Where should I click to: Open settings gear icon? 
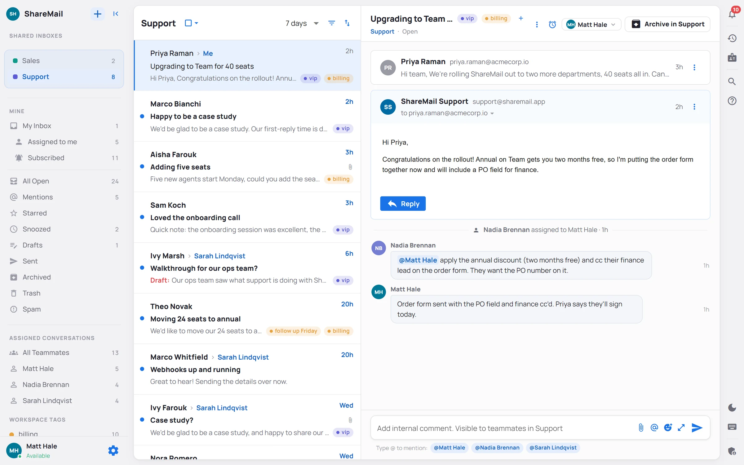click(x=113, y=450)
